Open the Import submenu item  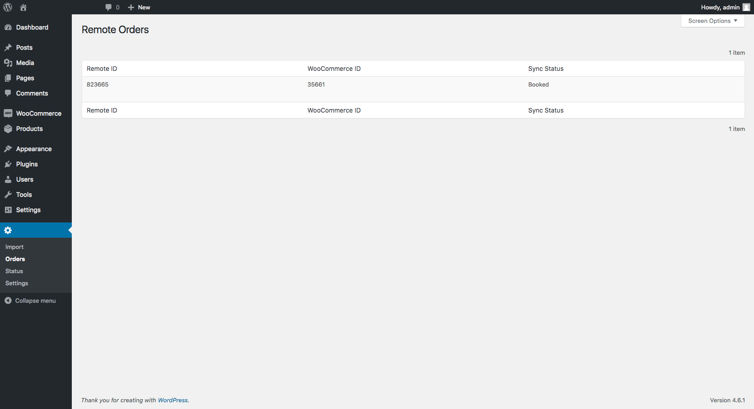tap(14, 247)
